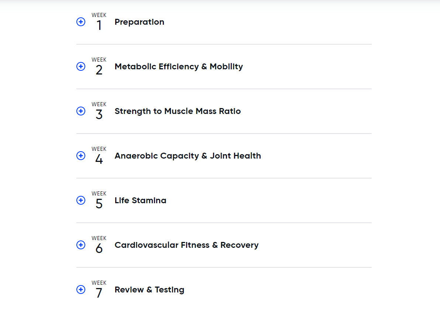
Task: Expand Strength to Muscle Mass Ratio
Action: [x=178, y=111]
